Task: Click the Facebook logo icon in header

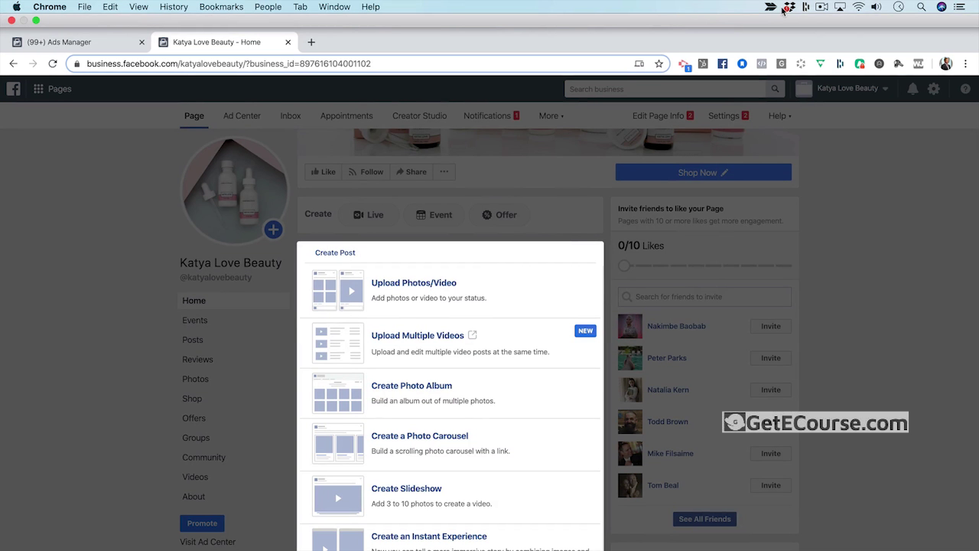Action: (x=14, y=89)
